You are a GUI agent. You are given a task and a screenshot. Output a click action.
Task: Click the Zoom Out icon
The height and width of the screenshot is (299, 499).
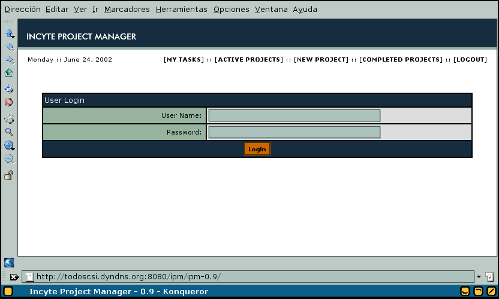click(9, 158)
